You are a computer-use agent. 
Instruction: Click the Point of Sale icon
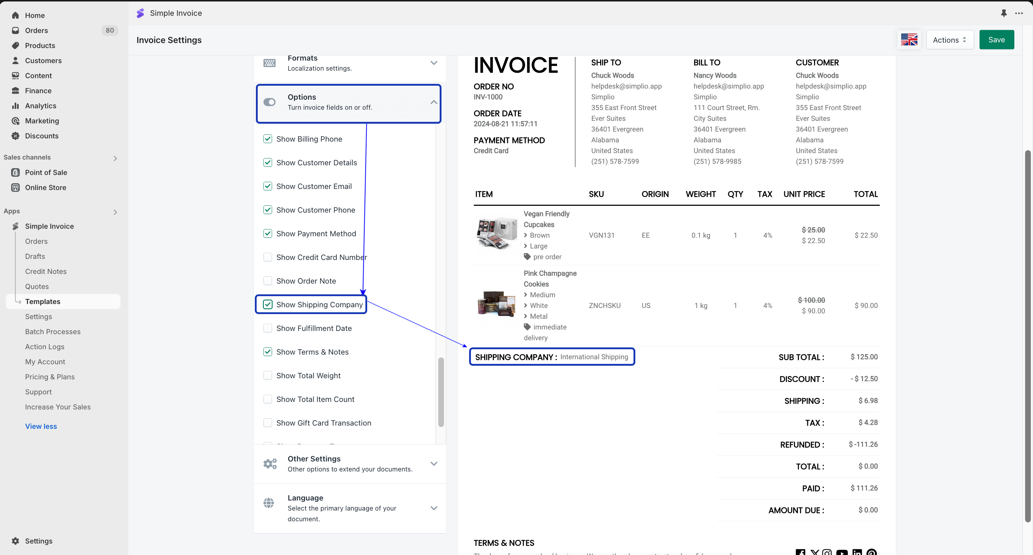15,172
